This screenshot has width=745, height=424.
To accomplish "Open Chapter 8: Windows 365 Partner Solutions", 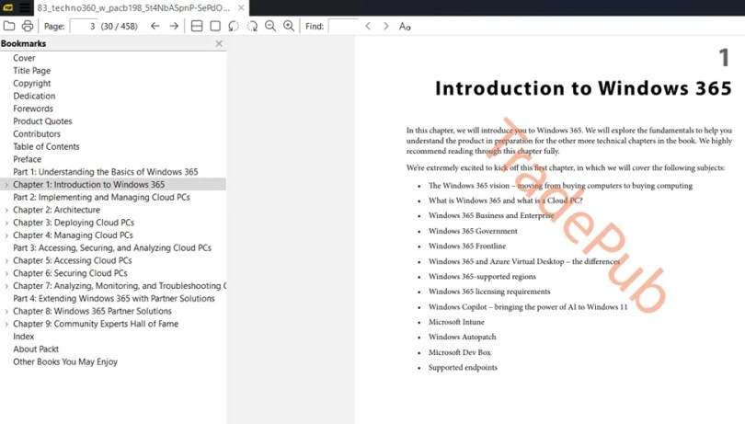I will tap(92, 312).
